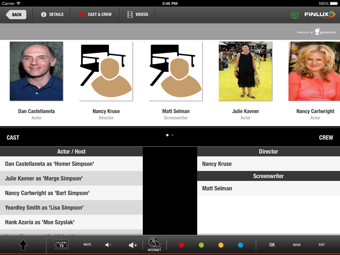
Task: Select 'Julie Kavner as Marge Simpson' row
Action: (71, 178)
